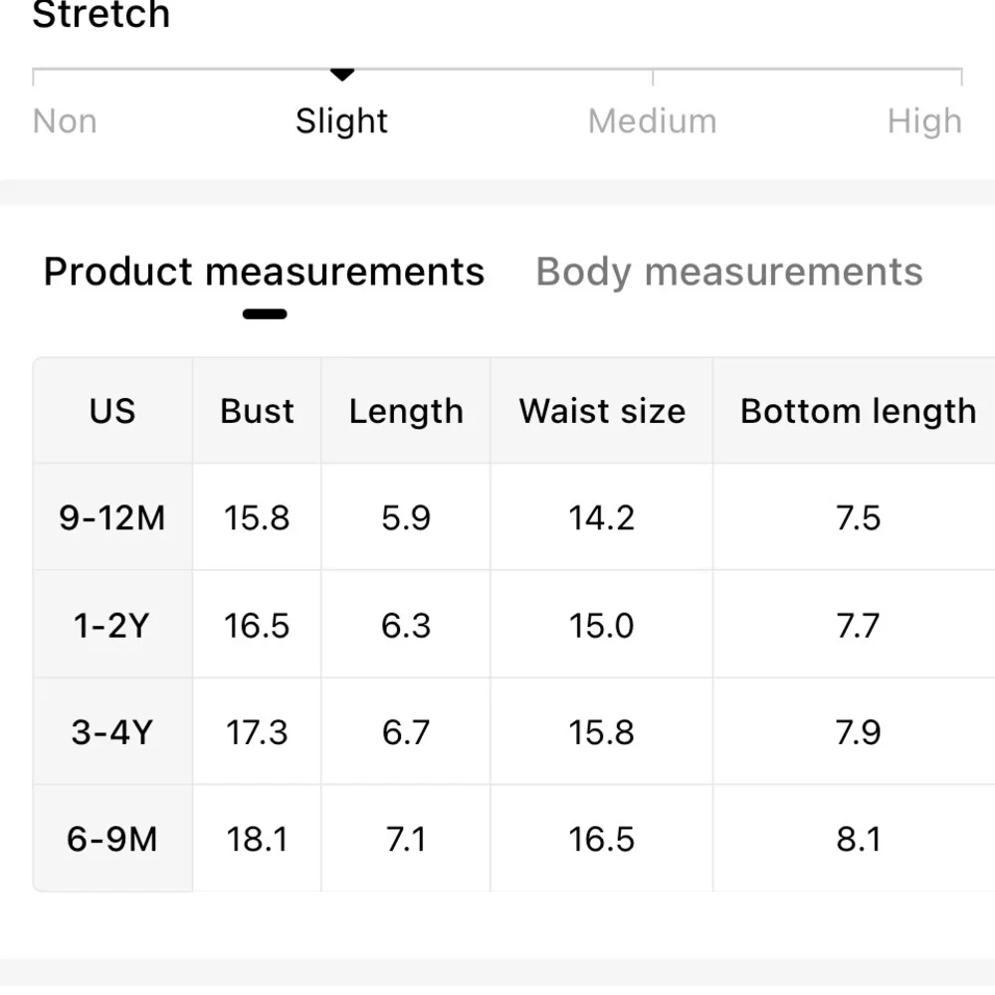Click the High stretch label
Viewport: 995px width, 995px height.
924,121
